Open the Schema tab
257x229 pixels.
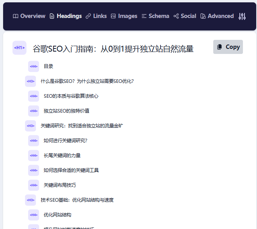155,16
